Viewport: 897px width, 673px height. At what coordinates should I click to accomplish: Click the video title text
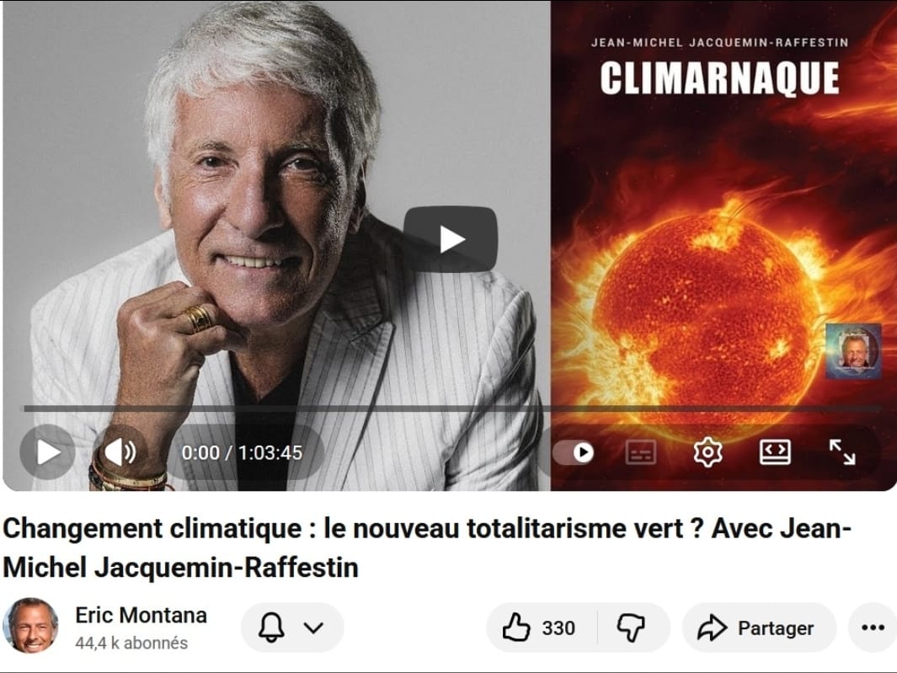pyautogui.click(x=427, y=547)
